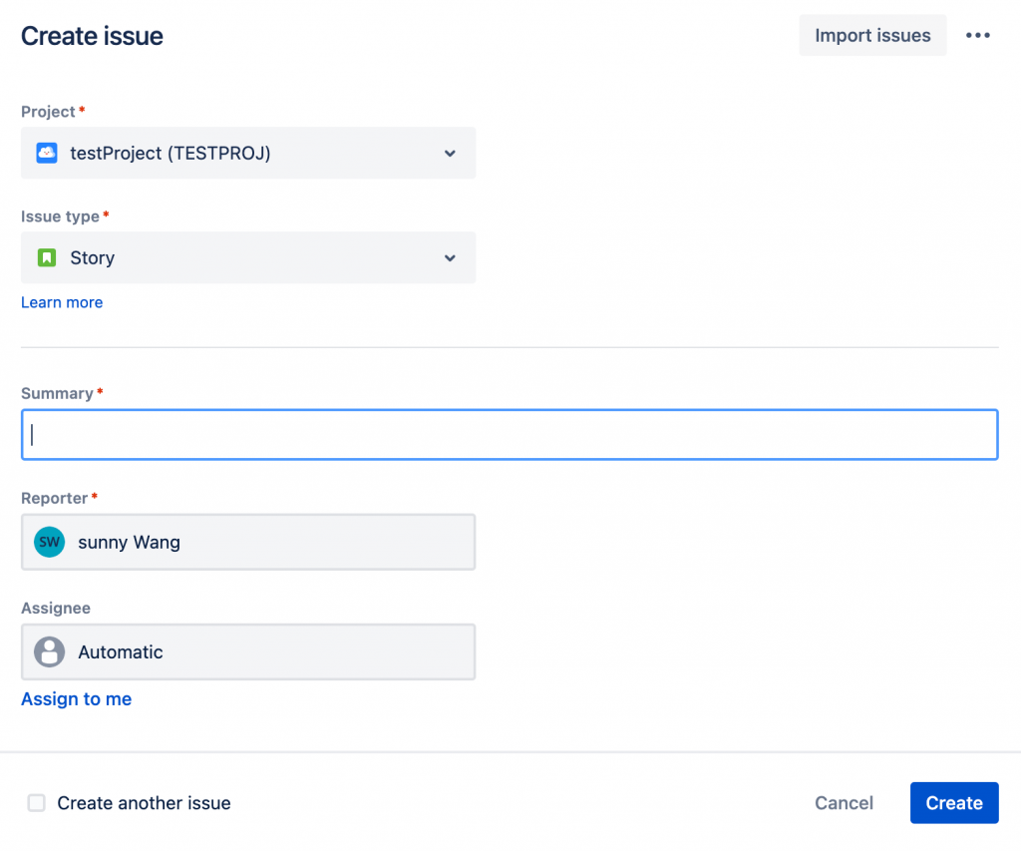The width and height of the screenshot is (1021, 851).
Task: Click the Create another issue label
Action: click(144, 803)
